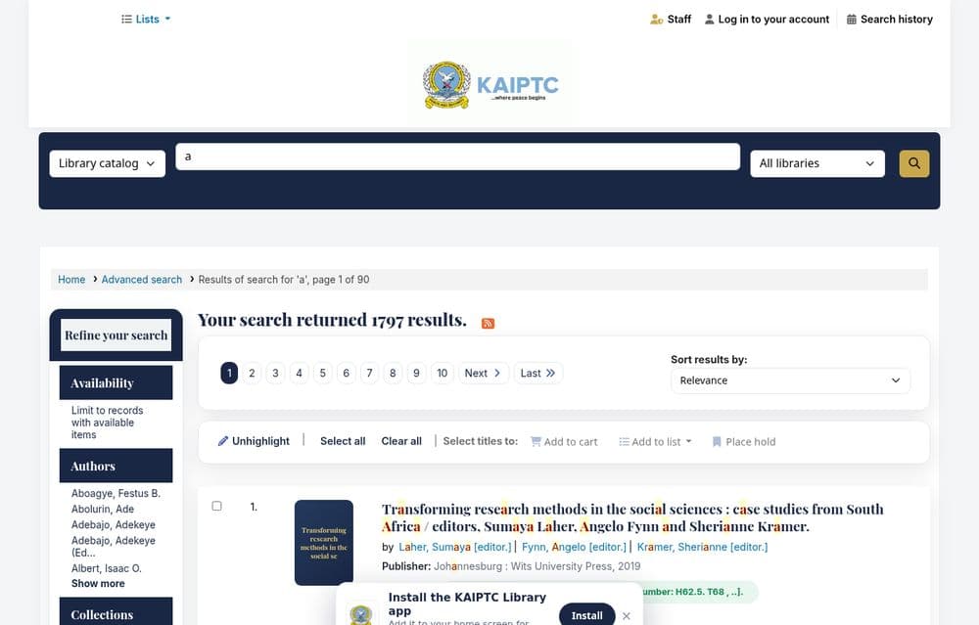Install the KAIPTC Library app

pos(586,615)
